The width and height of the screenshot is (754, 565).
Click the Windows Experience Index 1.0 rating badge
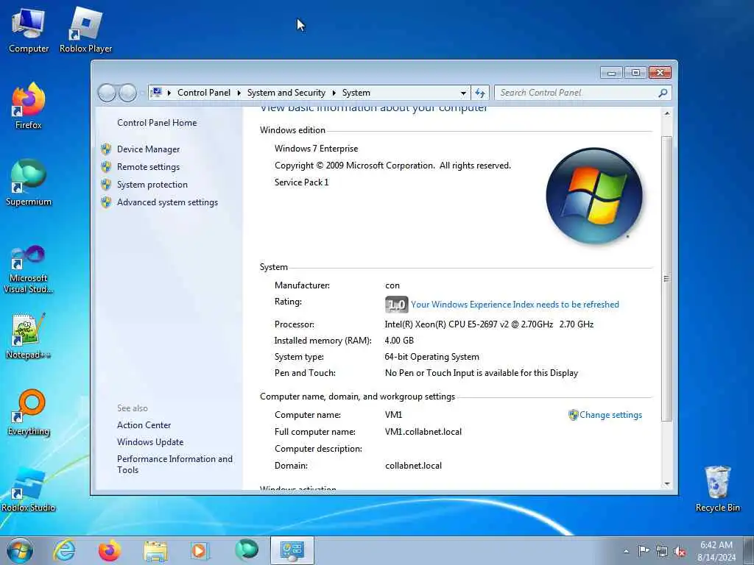[396, 304]
